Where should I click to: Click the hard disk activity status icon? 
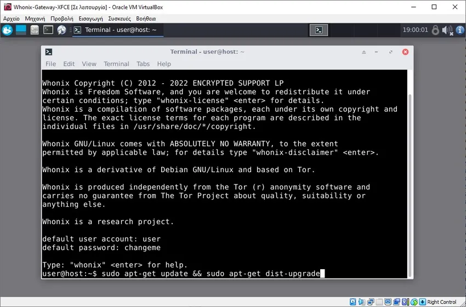pyautogui.click(x=353, y=302)
